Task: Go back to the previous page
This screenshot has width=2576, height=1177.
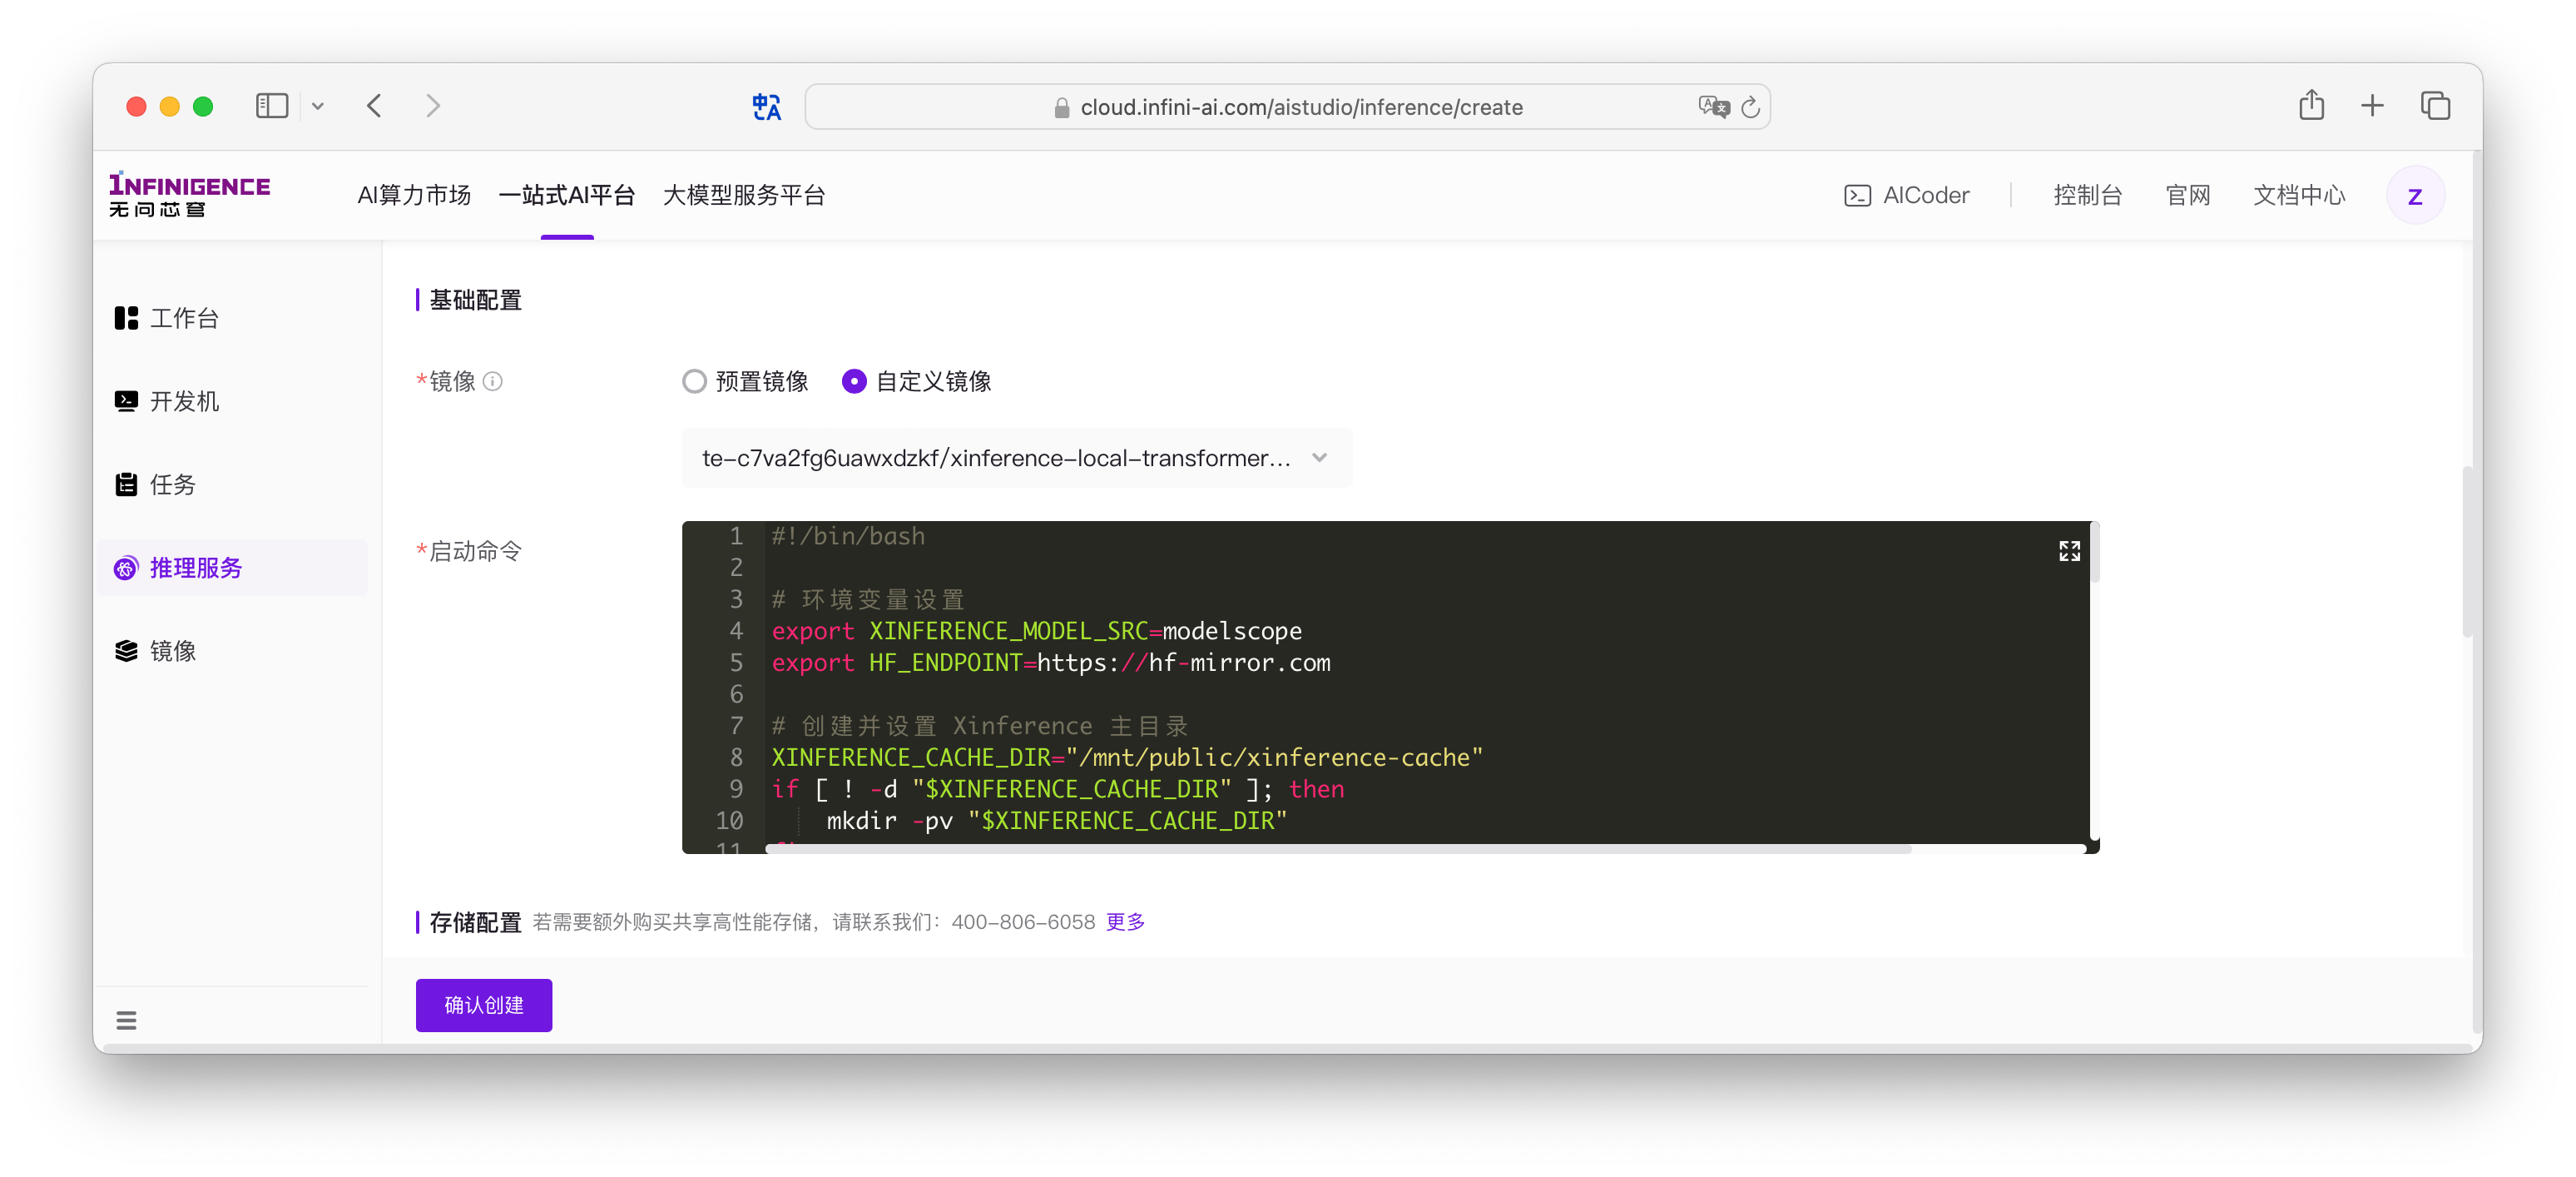Action: coord(375,106)
